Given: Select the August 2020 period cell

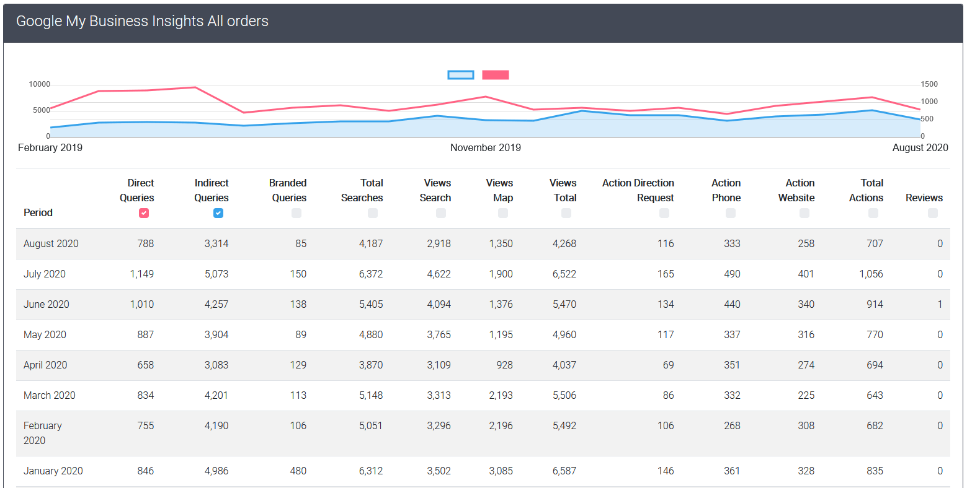Looking at the screenshot, I should click(51, 243).
